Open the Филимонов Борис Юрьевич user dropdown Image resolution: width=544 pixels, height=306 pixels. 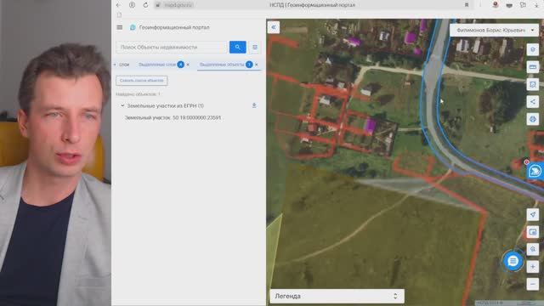[494, 31]
